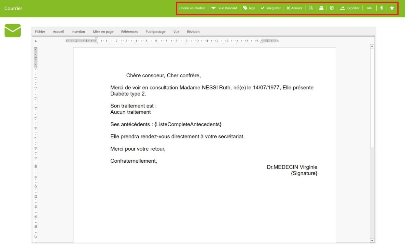Save letter with Enregistrer button

[271, 8]
